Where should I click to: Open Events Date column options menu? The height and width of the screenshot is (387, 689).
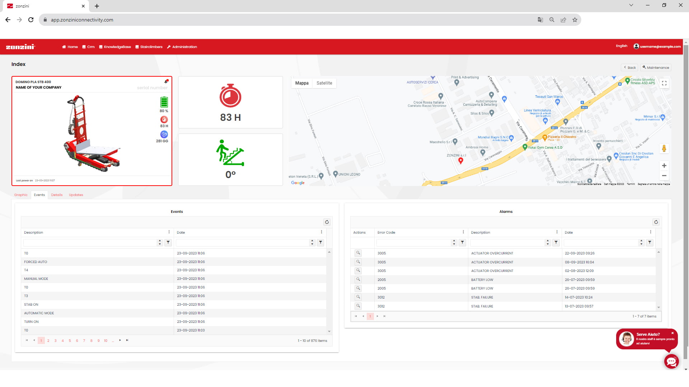click(x=322, y=232)
